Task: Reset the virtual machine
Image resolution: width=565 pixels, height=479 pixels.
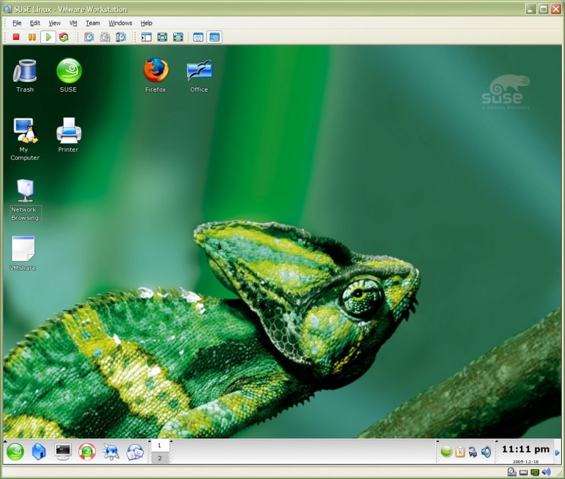Action: 63,37
